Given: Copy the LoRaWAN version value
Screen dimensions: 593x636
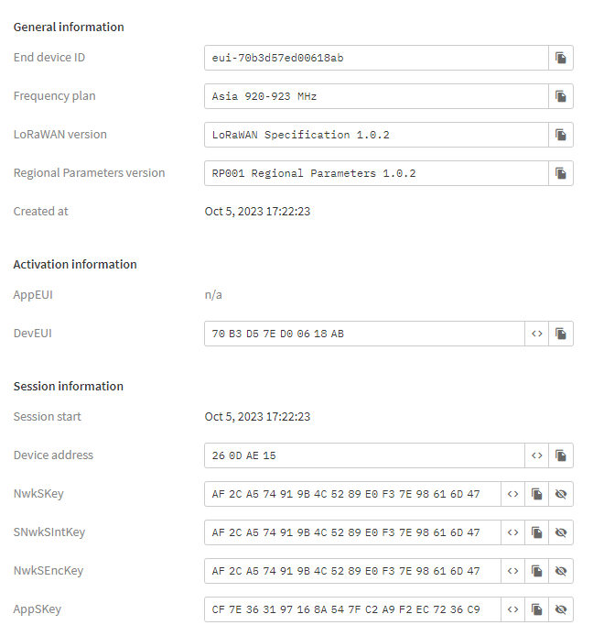Looking at the screenshot, I should coord(561,135).
